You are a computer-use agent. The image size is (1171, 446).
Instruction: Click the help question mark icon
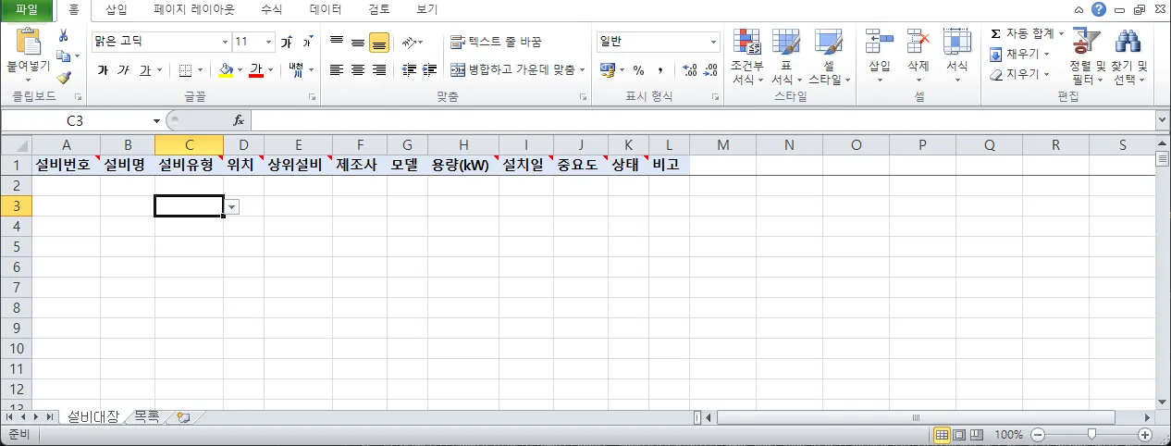1099,9
